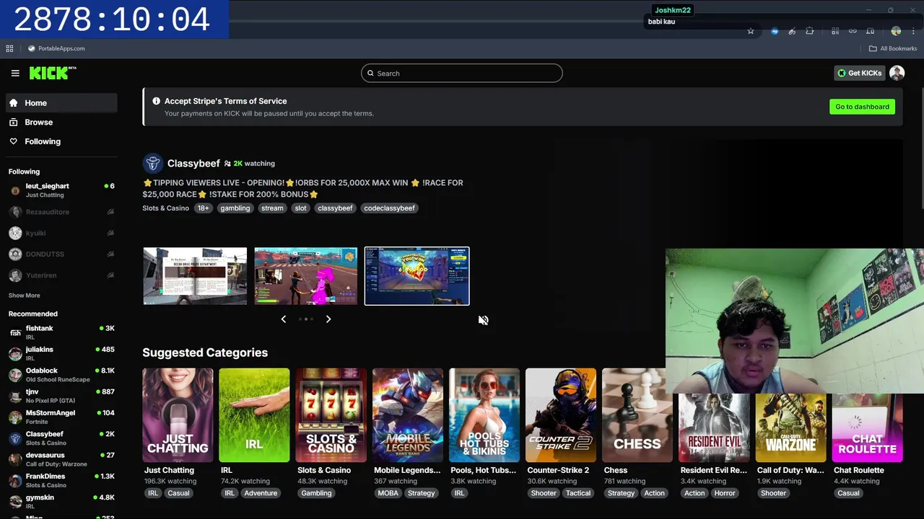Click the Classybeef channel avatar
The image size is (924, 519).
(x=152, y=164)
